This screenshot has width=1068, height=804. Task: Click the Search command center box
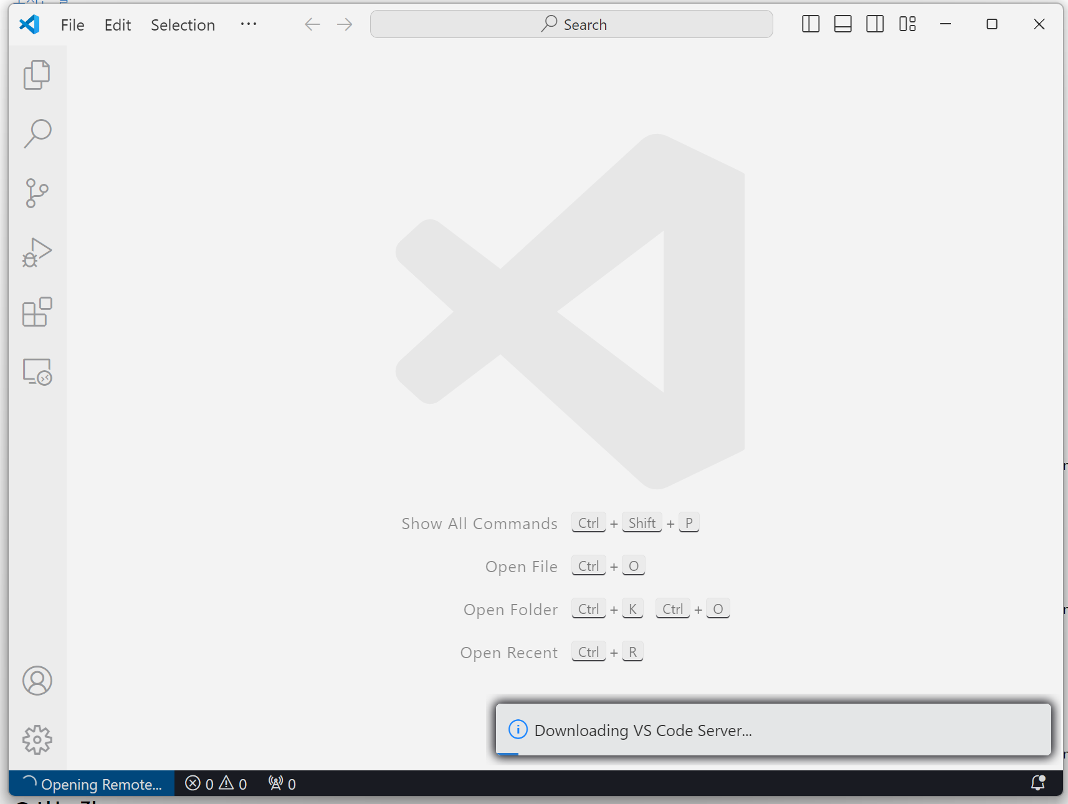[571, 24]
